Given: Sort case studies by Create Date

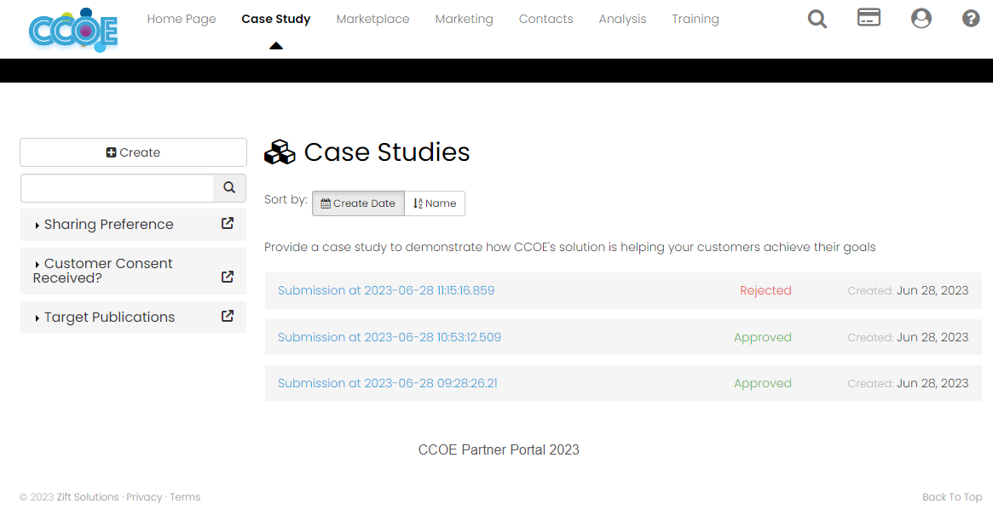Looking at the screenshot, I should pyautogui.click(x=358, y=203).
